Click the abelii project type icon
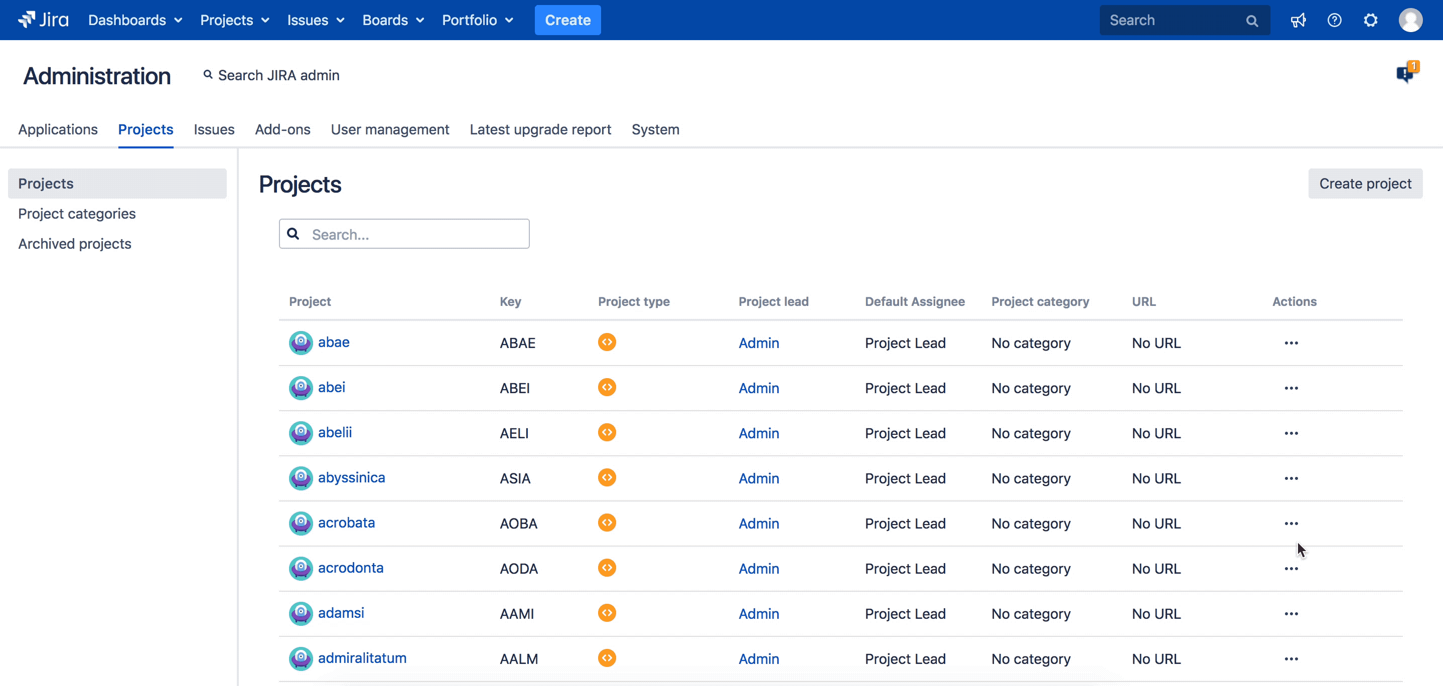The height and width of the screenshot is (686, 1443). pyautogui.click(x=607, y=432)
